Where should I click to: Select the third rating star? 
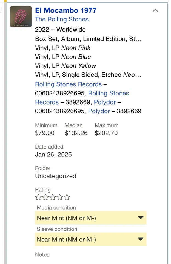(x=53, y=197)
